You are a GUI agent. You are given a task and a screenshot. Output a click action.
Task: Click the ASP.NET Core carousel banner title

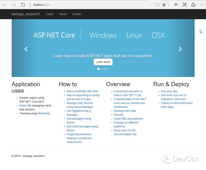click(x=54, y=35)
